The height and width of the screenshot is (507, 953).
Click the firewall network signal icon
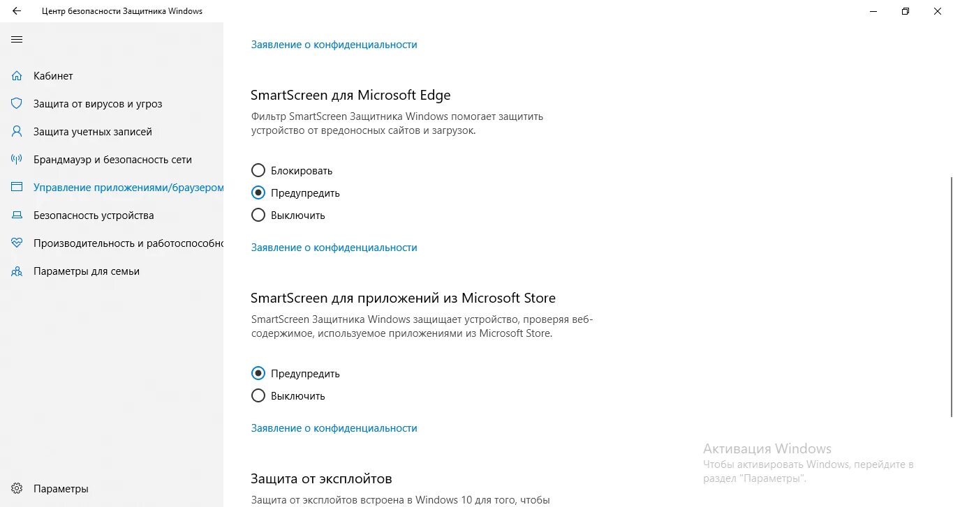(17, 160)
